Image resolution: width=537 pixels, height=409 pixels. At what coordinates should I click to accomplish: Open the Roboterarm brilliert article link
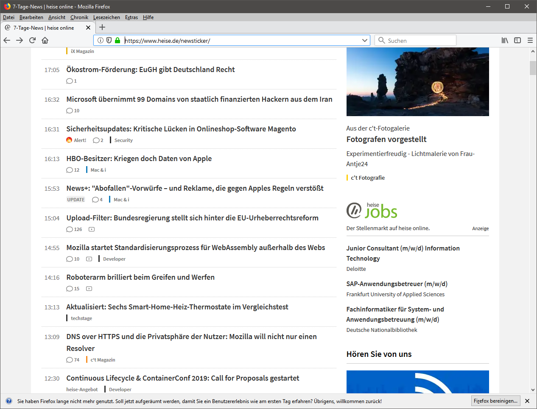tap(140, 277)
